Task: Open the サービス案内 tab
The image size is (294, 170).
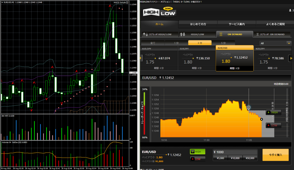Action: (237, 24)
